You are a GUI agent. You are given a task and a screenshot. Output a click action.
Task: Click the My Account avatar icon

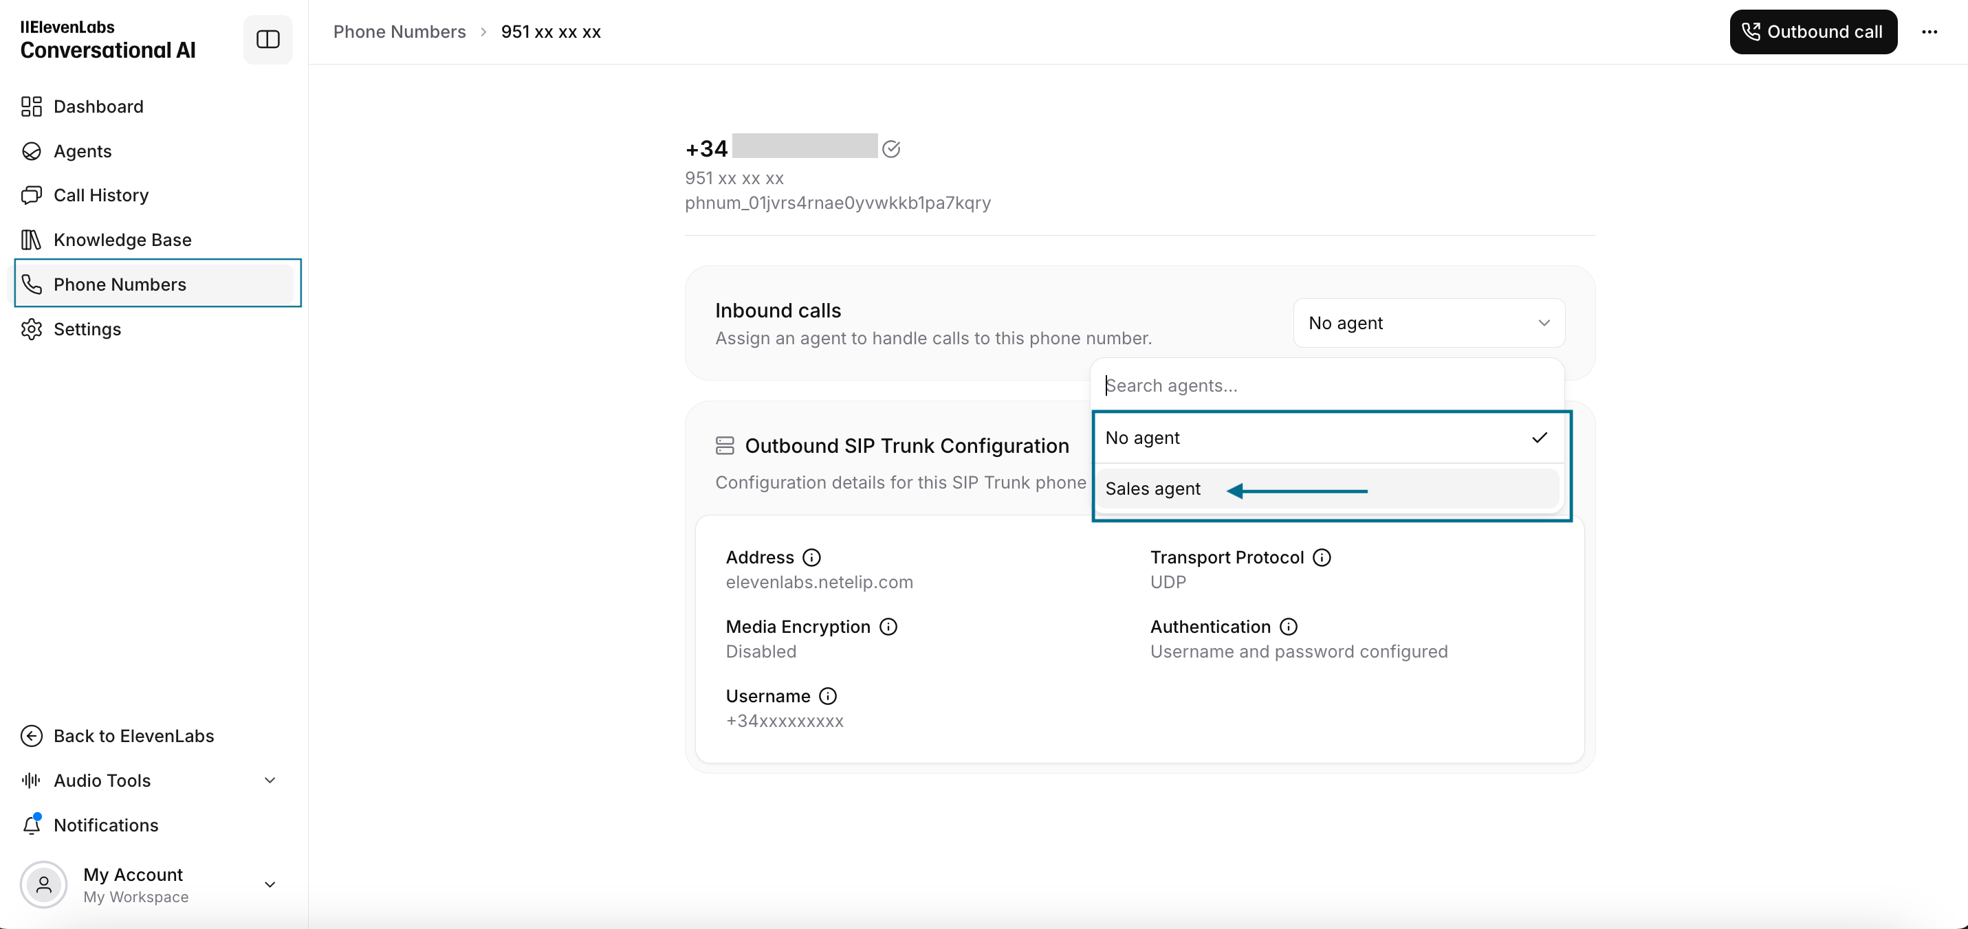pos(43,885)
